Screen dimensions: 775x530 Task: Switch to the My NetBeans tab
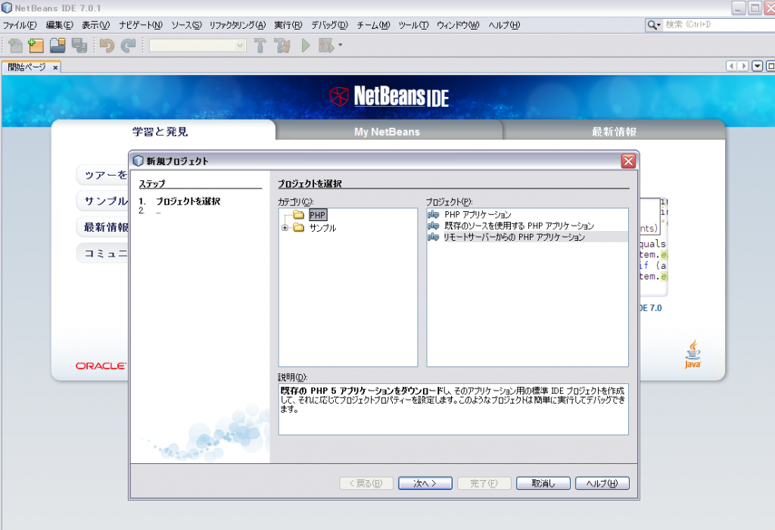point(387,132)
